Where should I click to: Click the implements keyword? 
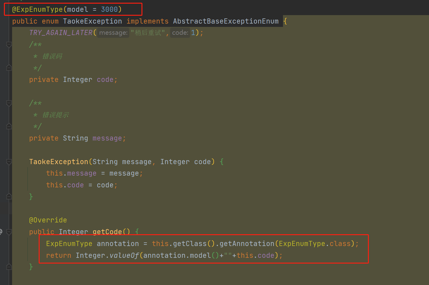148,21
